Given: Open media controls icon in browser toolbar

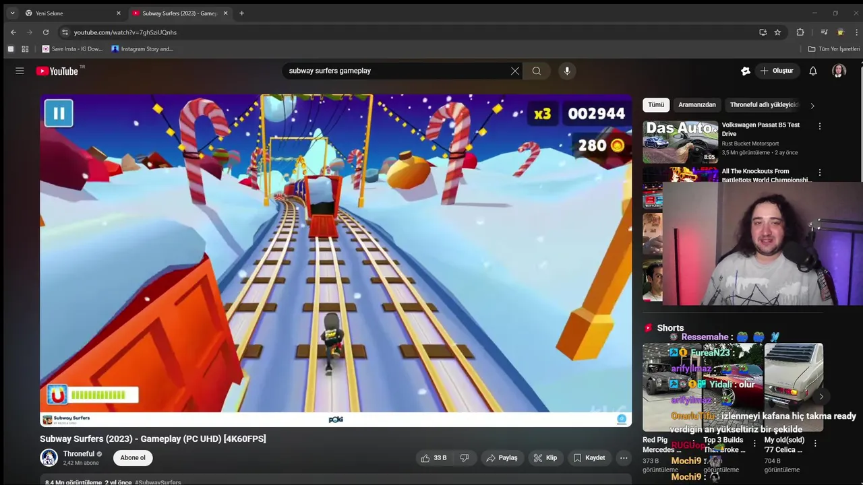Looking at the screenshot, I should coord(824,32).
